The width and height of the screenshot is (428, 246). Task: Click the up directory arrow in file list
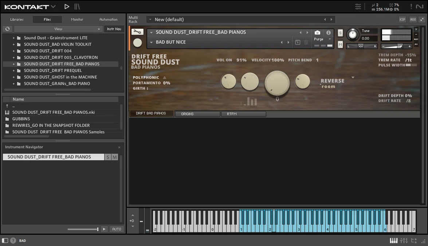click(7, 106)
